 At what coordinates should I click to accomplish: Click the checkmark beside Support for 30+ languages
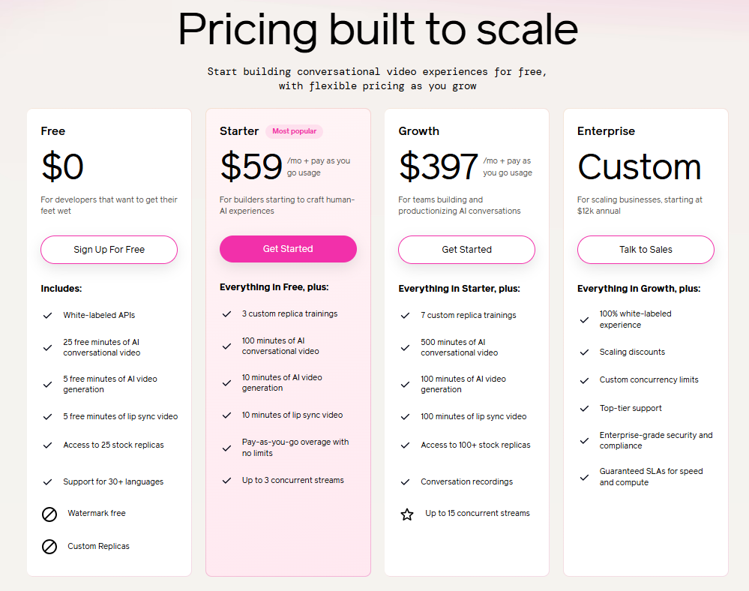[x=48, y=481]
